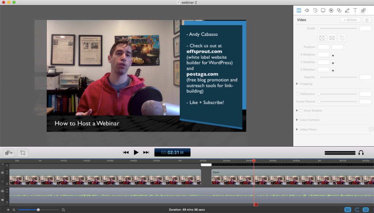Adjust the timeline zoom slider

tap(38, 210)
